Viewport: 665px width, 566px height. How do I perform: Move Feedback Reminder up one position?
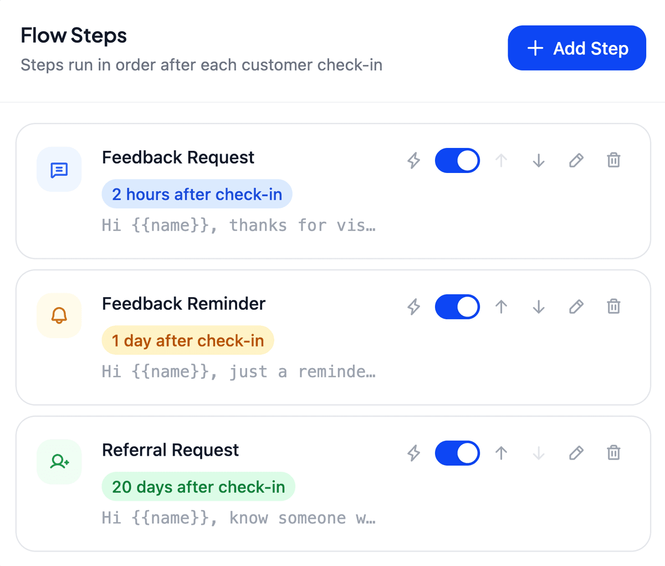pos(501,307)
